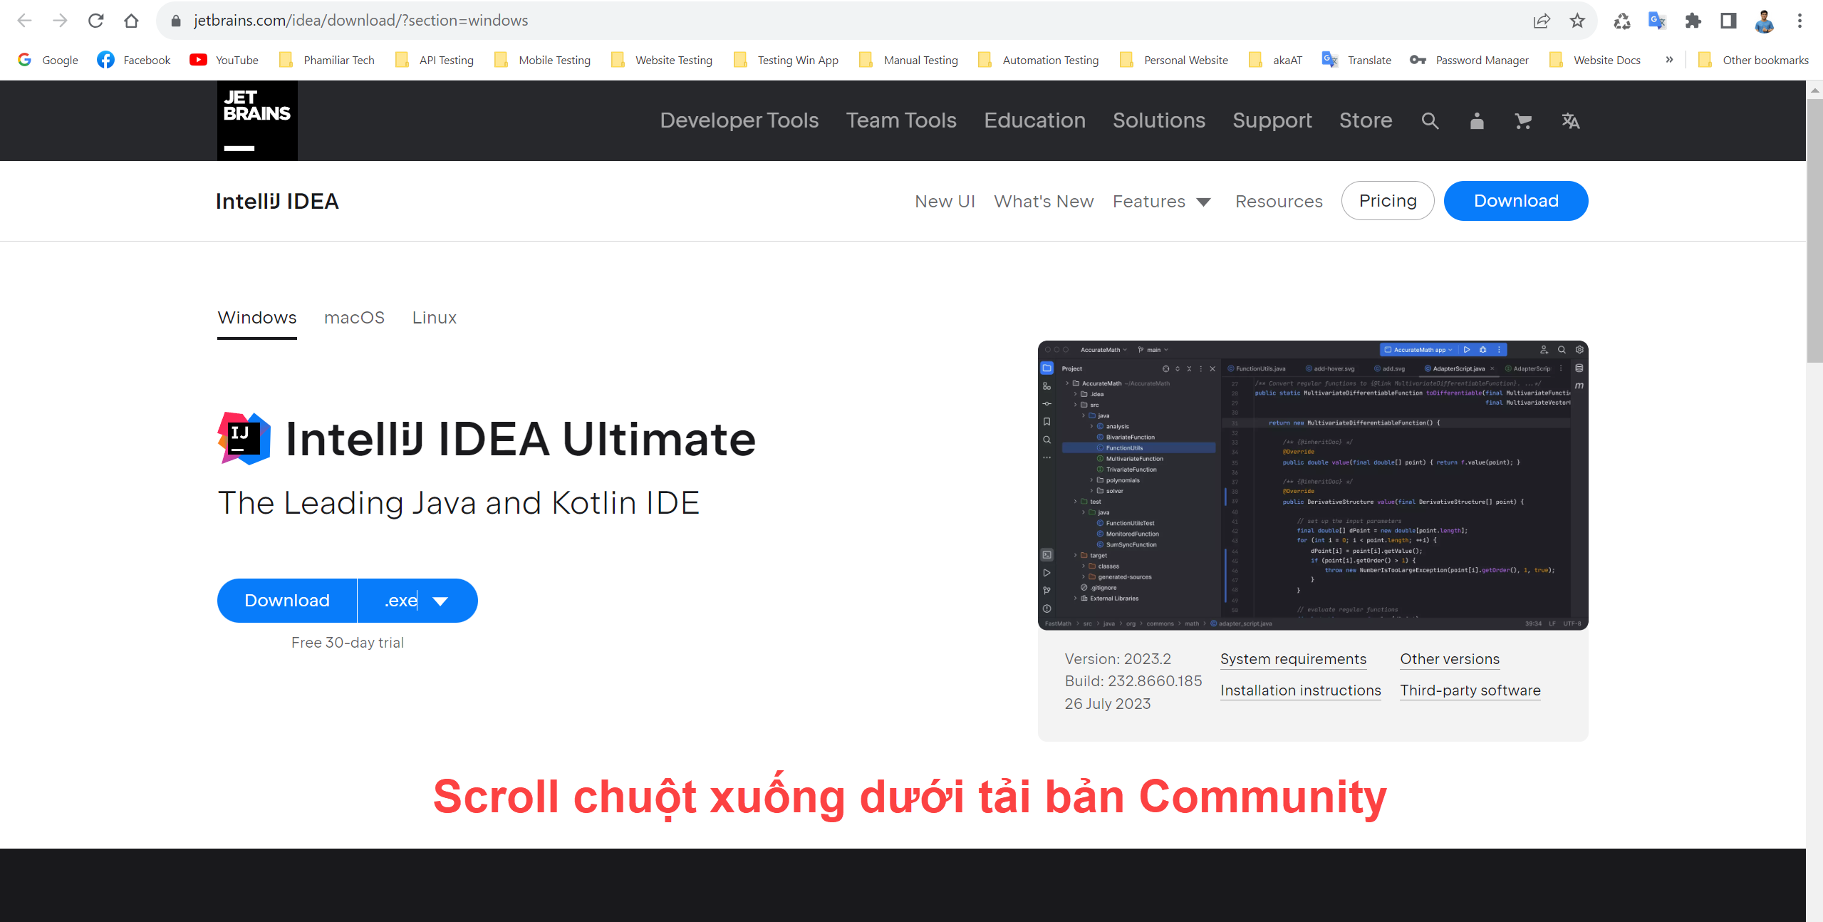Bookmark this page with star icon
The width and height of the screenshot is (1823, 922).
tap(1577, 21)
